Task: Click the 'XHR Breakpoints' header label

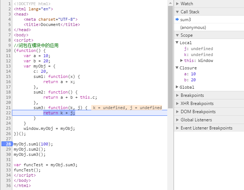Action: click(x=197, y=104)
